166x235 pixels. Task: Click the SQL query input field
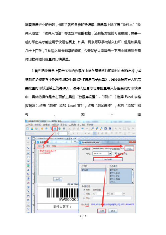pyautogui.click(x=112, y=198)
